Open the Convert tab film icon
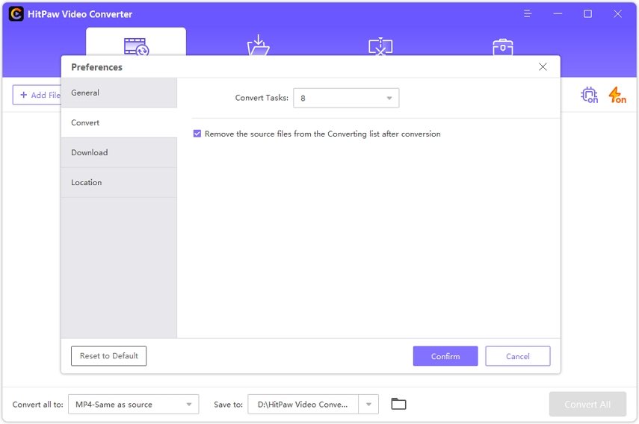 [x=137, y=46]
